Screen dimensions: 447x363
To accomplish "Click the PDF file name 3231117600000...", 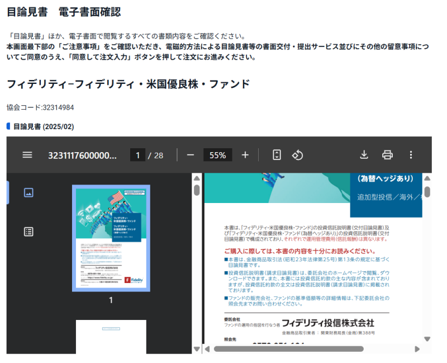I will (x=82, y=155).
